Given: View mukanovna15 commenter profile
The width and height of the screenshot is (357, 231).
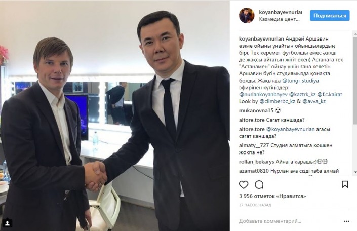Looking at the screenshot, I should pyautogui.click(x=256, y=111).
